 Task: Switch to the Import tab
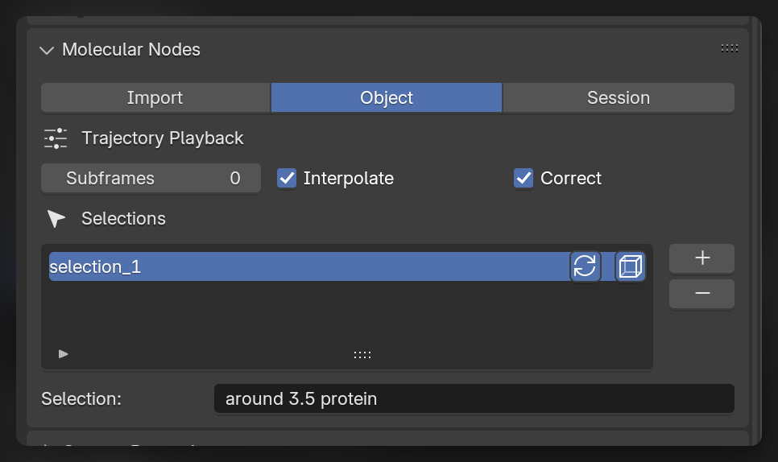pyautogui.click(x=155, y=98)
